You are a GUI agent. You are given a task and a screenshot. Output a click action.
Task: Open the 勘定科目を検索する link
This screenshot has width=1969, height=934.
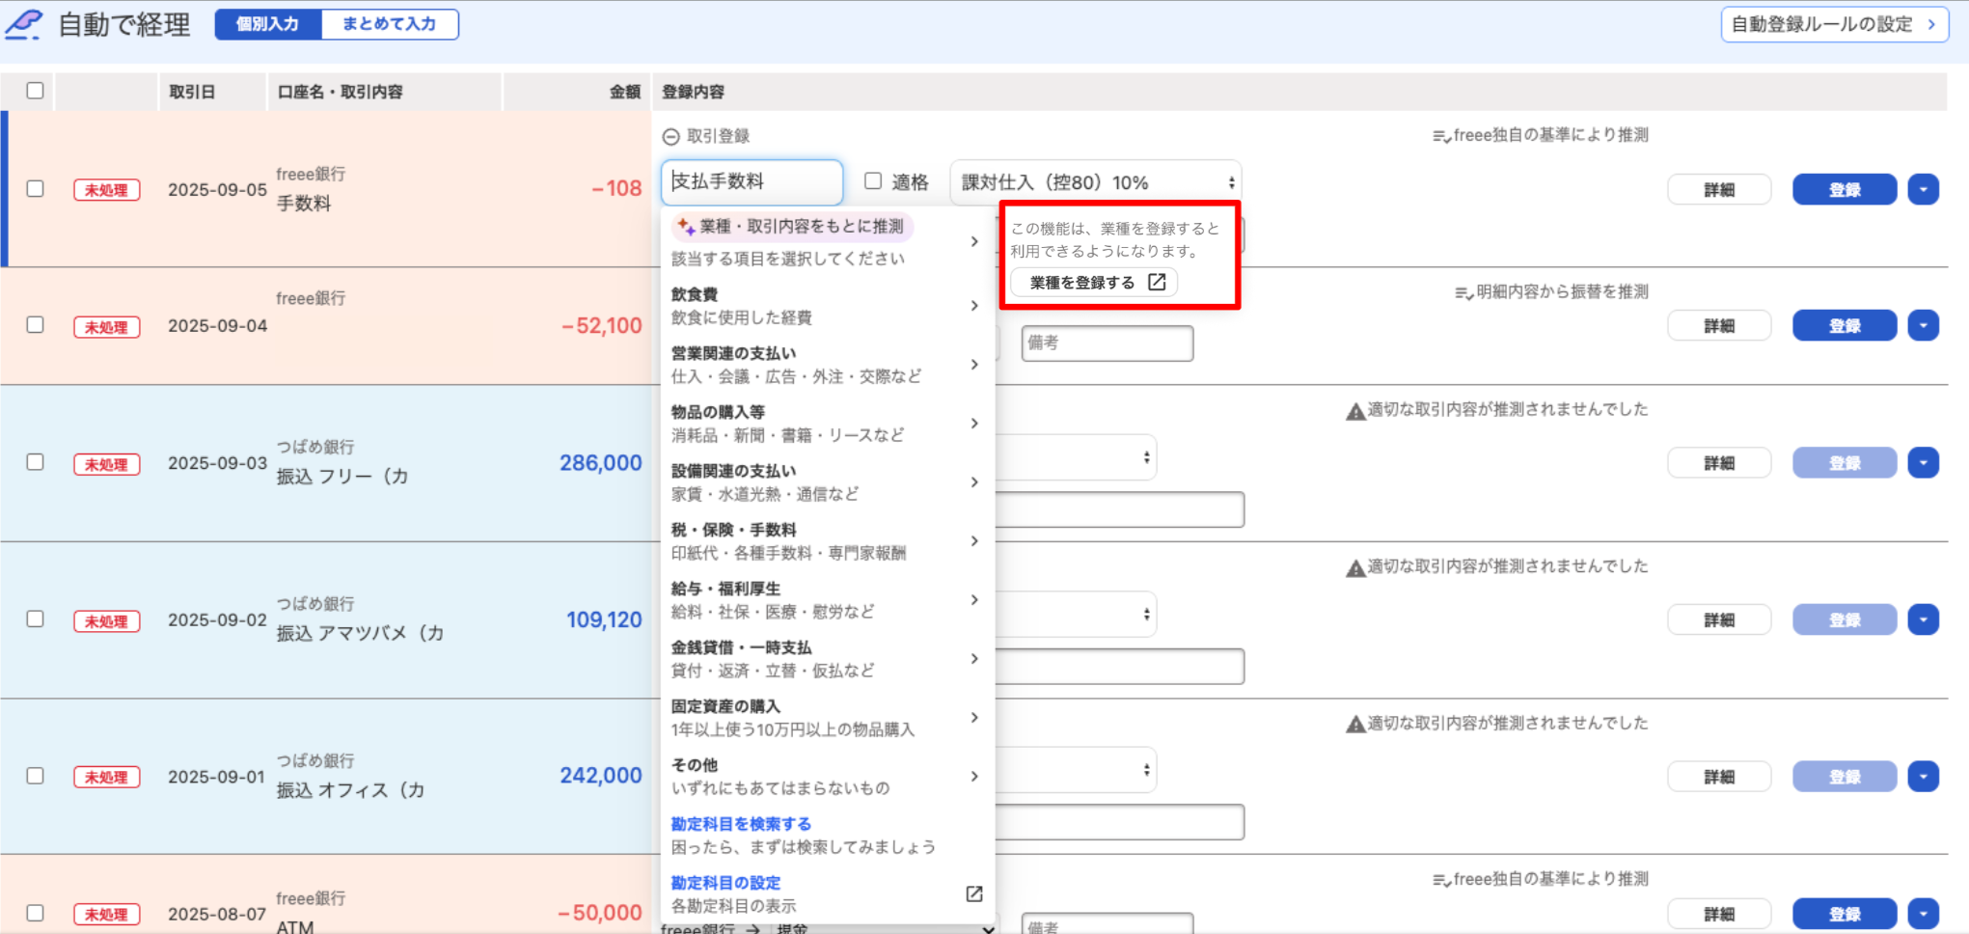click(741, 824)
